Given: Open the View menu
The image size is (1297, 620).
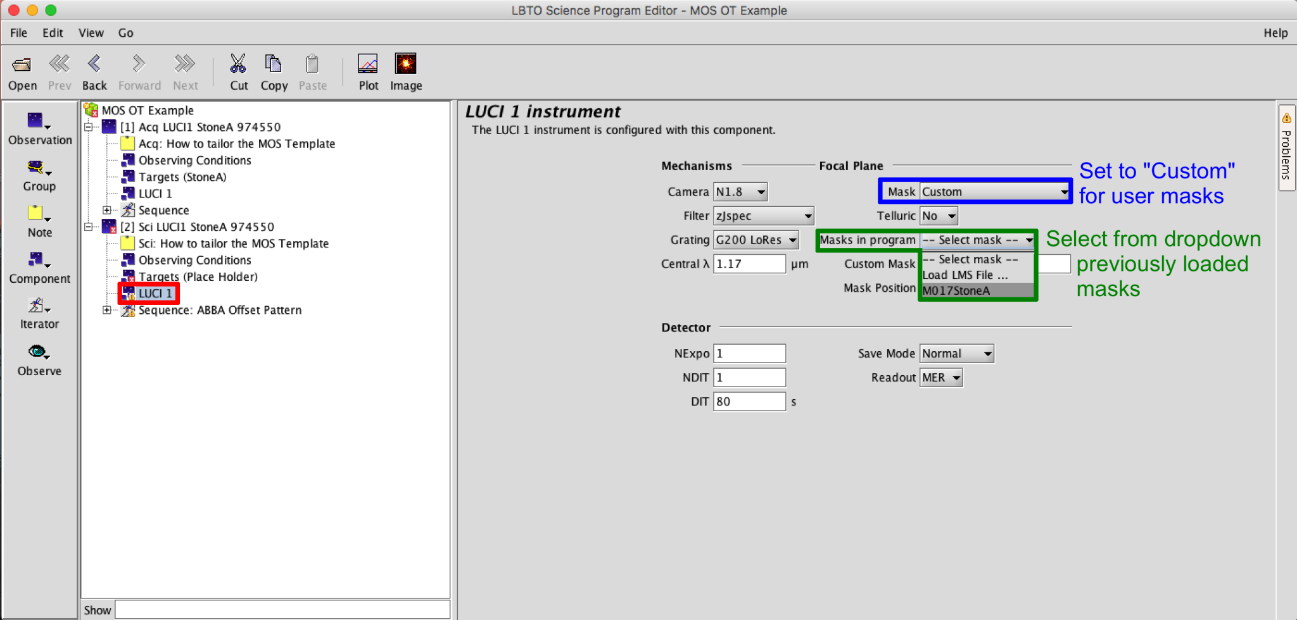Looking at the screenshot, I should [91, 33].
